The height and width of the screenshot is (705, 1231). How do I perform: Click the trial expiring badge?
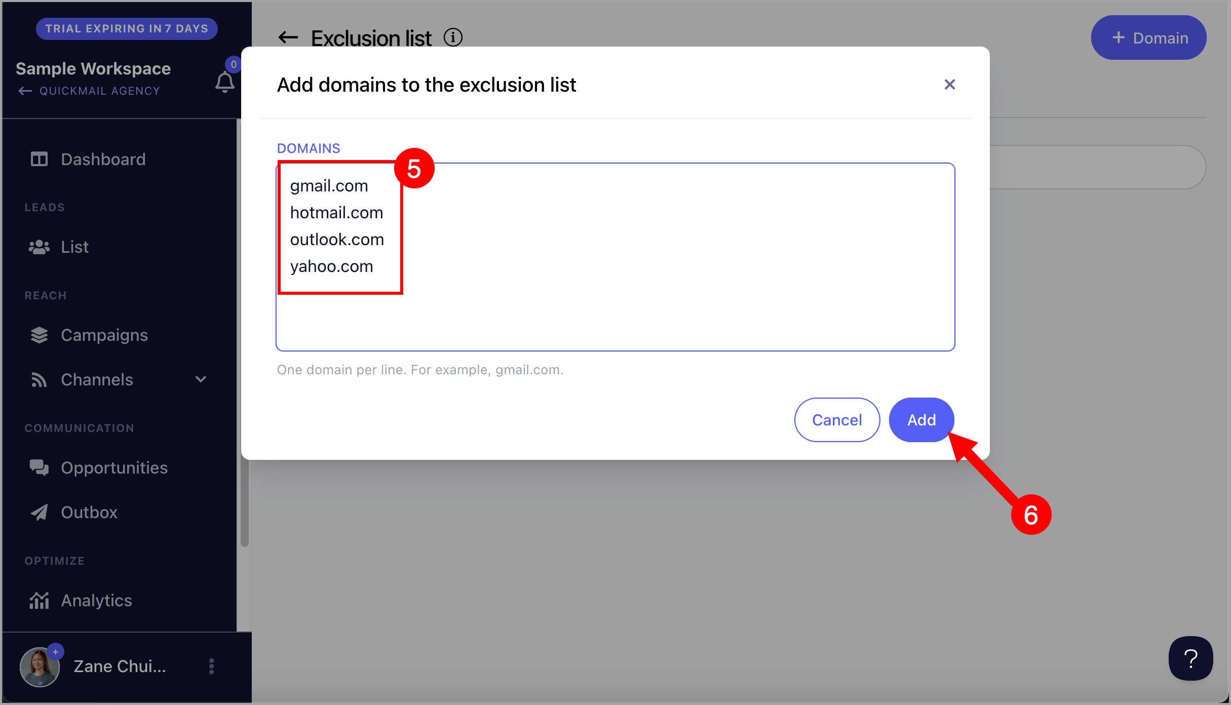(127, 29)
